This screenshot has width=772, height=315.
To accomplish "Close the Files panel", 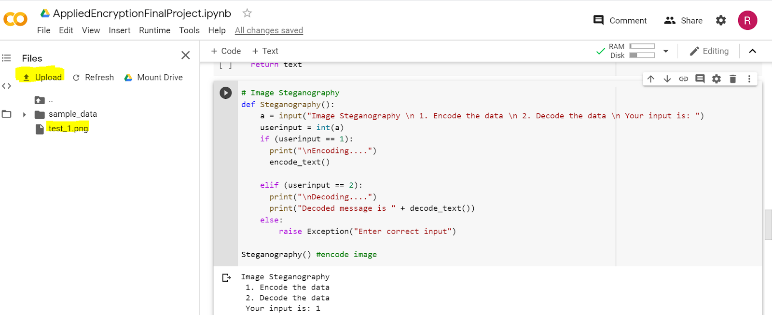I will (x=185, y=55).
